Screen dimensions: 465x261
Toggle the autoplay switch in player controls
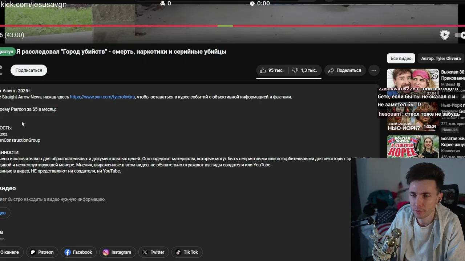point(460,35)
